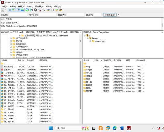This screenshot has height=132, width=164.
Task: Open Word from the taskbar
Action: (x=122, y=128)
